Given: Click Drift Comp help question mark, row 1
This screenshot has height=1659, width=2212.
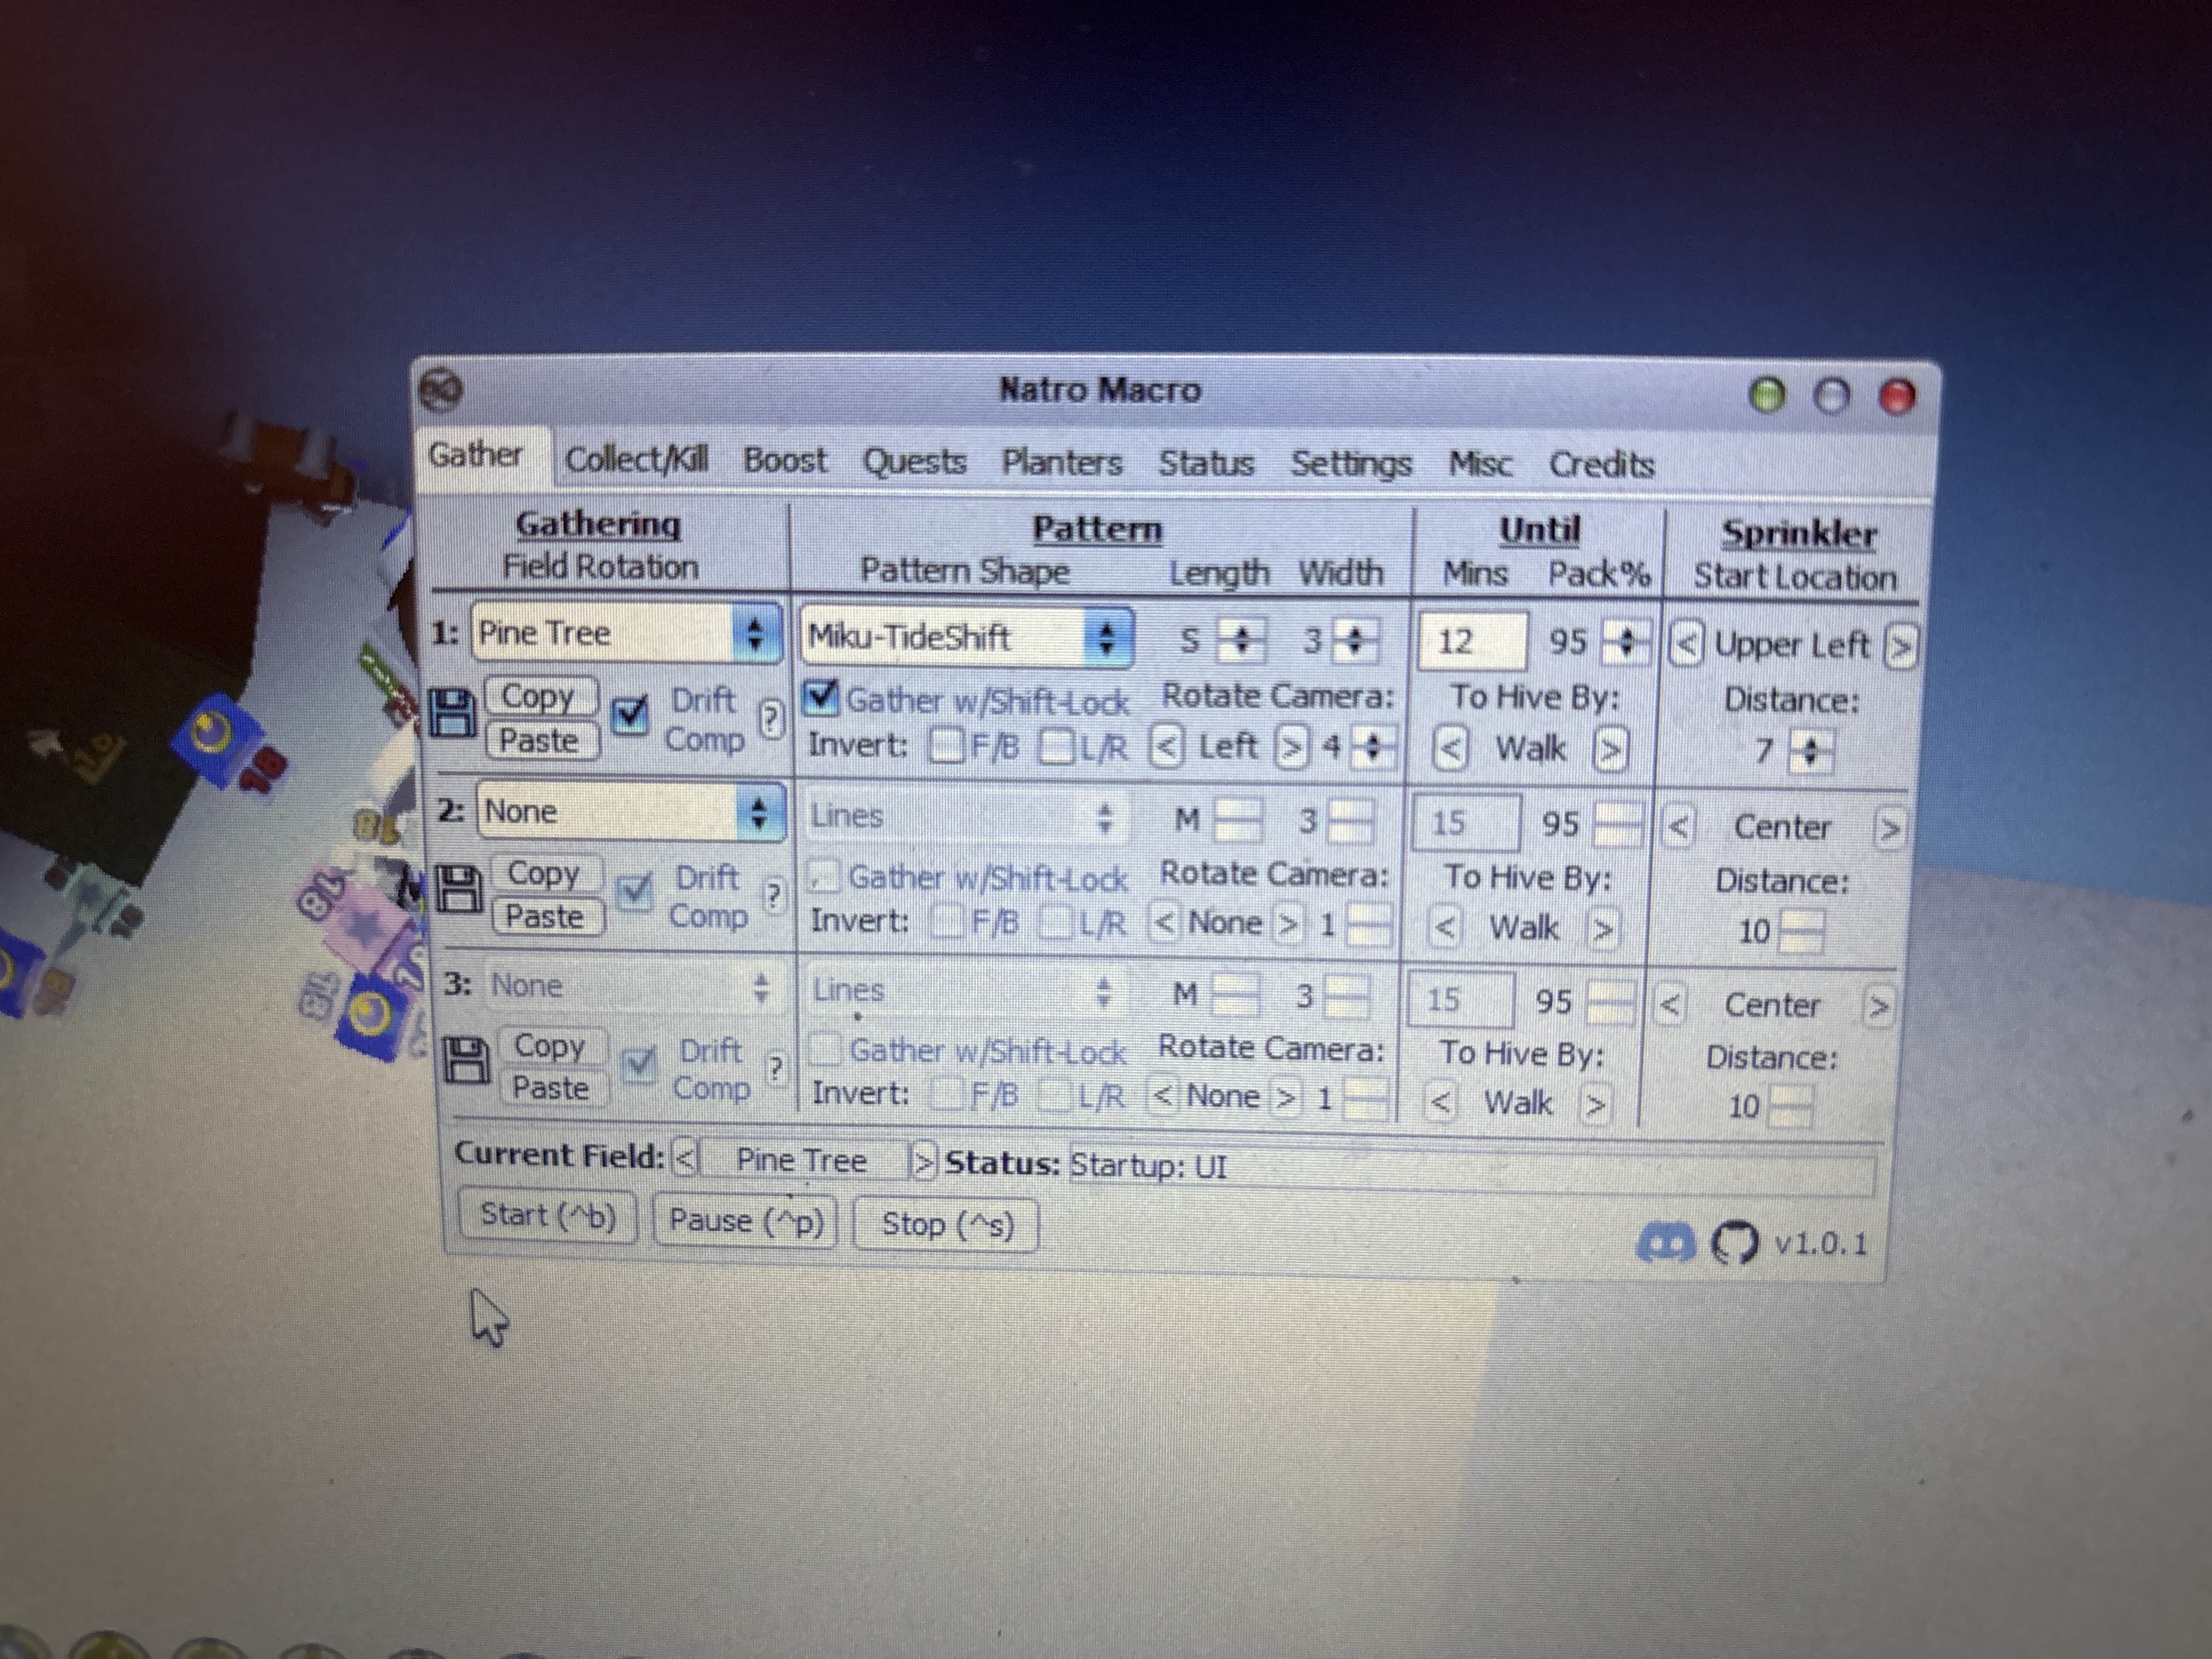Looking at the screenshot, I should pos(770,718).
